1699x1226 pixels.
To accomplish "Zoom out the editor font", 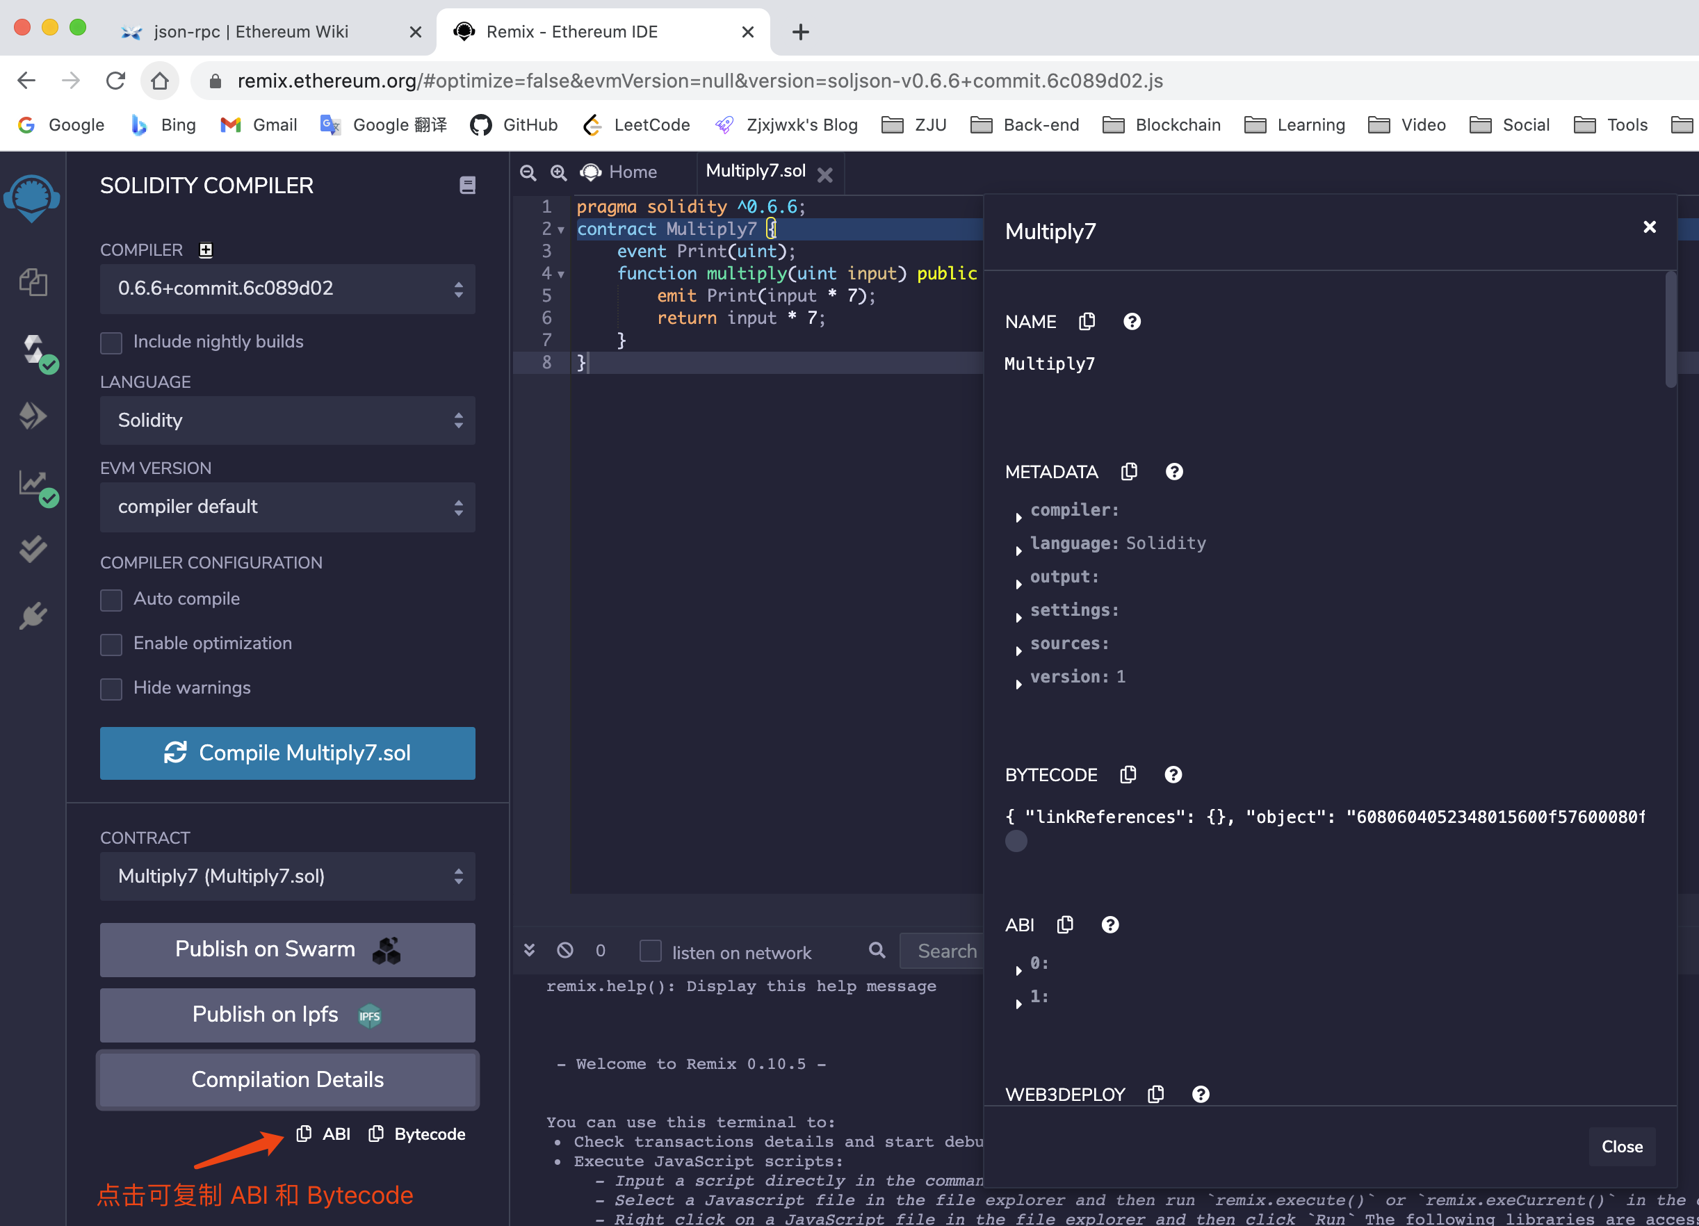I will pyautogui.click(x=528, y=172).
